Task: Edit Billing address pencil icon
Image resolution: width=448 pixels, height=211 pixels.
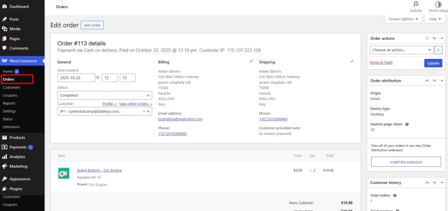Action: pyautogui.click(x=251, y=61)
